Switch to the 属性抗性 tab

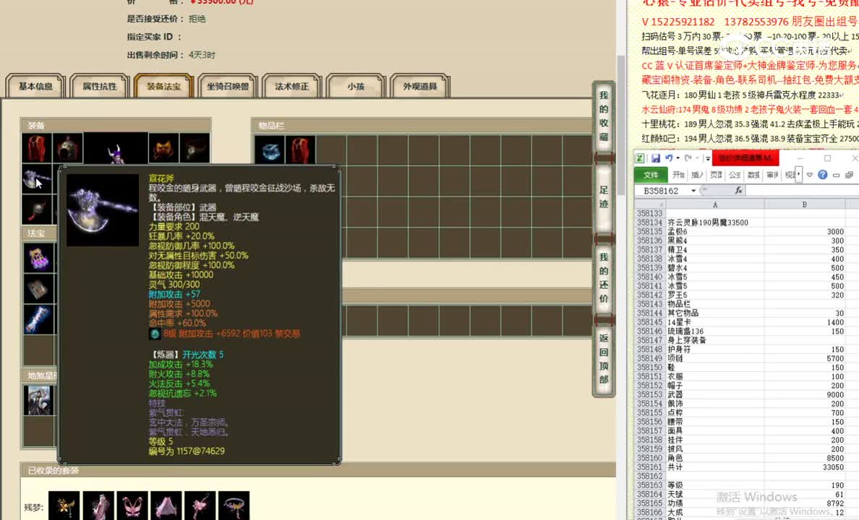click(x=100, y=85)
